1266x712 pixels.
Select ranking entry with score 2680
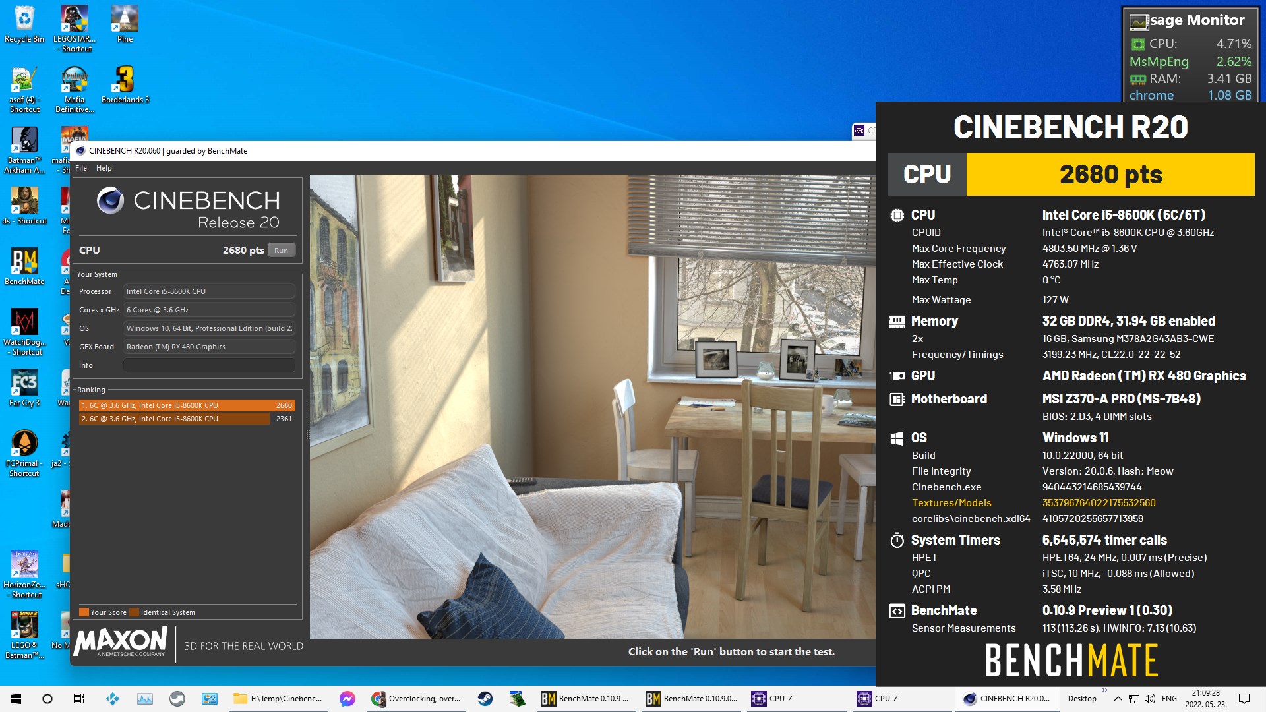[x=187, y=405]
